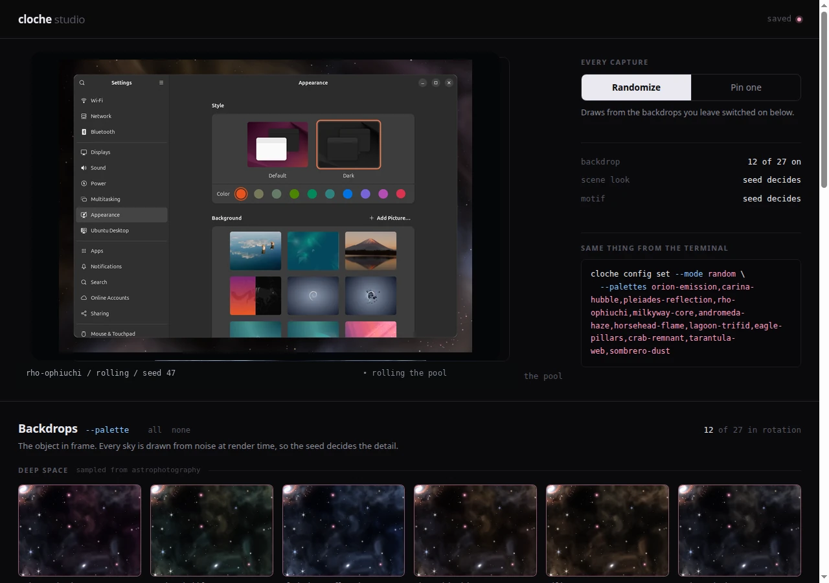Click the 'DEEP SPACE' section heading
Screen dimensions: 829x583
tap(43, 470)
